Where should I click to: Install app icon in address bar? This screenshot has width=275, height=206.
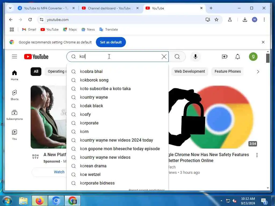pos(208,20)
